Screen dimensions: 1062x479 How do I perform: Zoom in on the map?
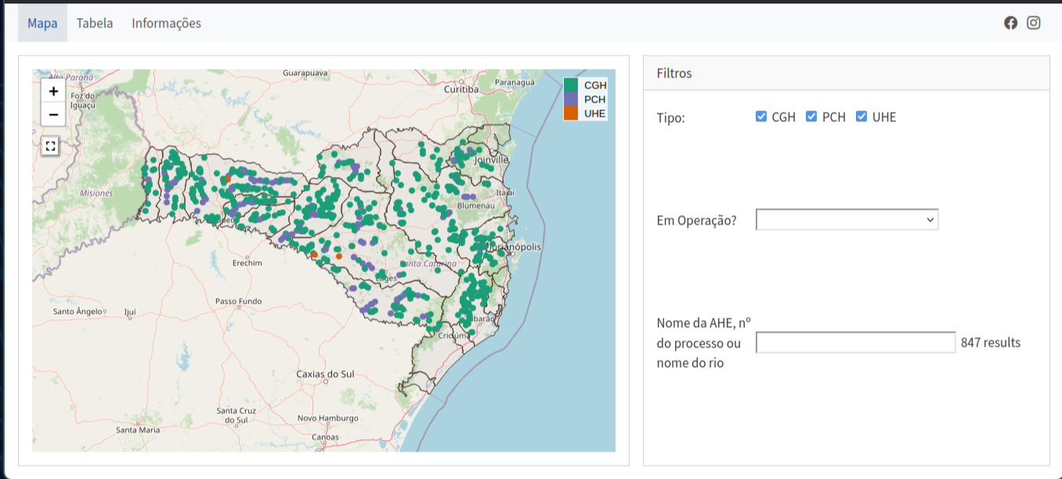(53, 91)
